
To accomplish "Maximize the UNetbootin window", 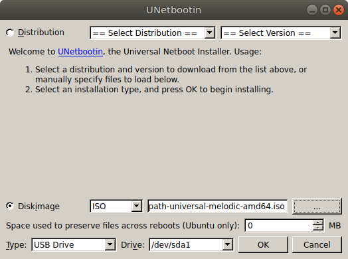I will (x=325, y=10).
